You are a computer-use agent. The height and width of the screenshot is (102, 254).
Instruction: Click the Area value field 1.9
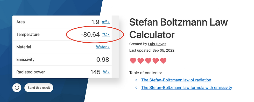click(x=95, y=22)
